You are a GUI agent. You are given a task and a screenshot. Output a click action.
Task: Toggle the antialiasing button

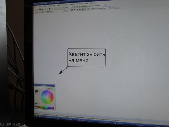click(x=112, y=8)
